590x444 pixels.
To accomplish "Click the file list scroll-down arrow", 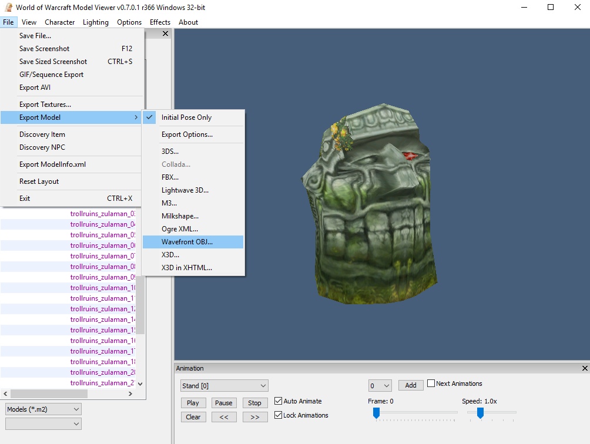I will (x=140, y=384).
